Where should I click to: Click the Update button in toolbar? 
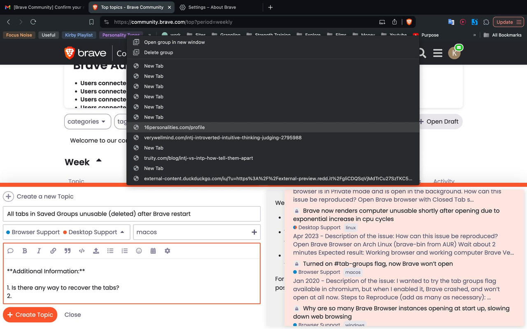click(508, 22)
